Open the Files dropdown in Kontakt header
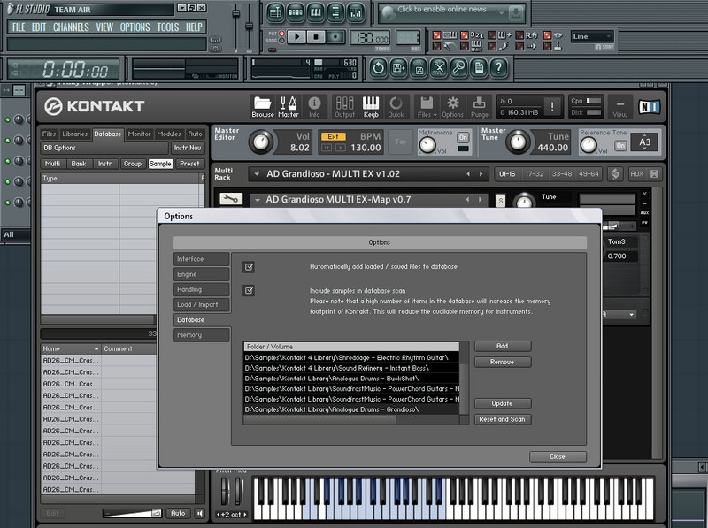Viewport: 708px width, 528px height. pyautogui.click(x=425, y=106)
